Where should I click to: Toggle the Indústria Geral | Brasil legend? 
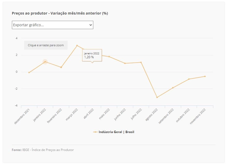tap(114, 132)
